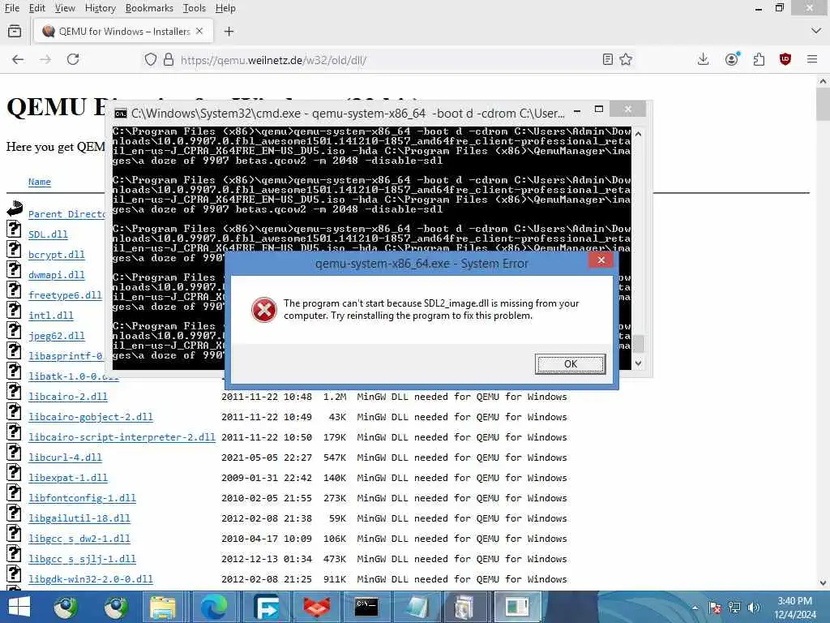830x623 pixels.
Task: Click the file icon beside libcurl-4.dll
Action: click(x=14, y=452)
